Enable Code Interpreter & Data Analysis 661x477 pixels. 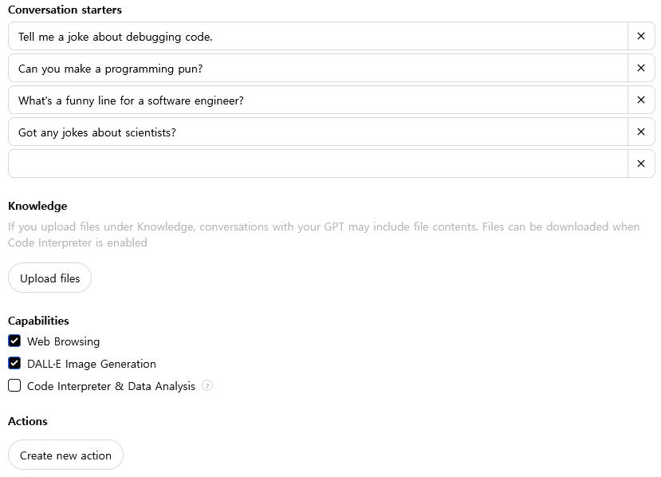pos(14,386)
